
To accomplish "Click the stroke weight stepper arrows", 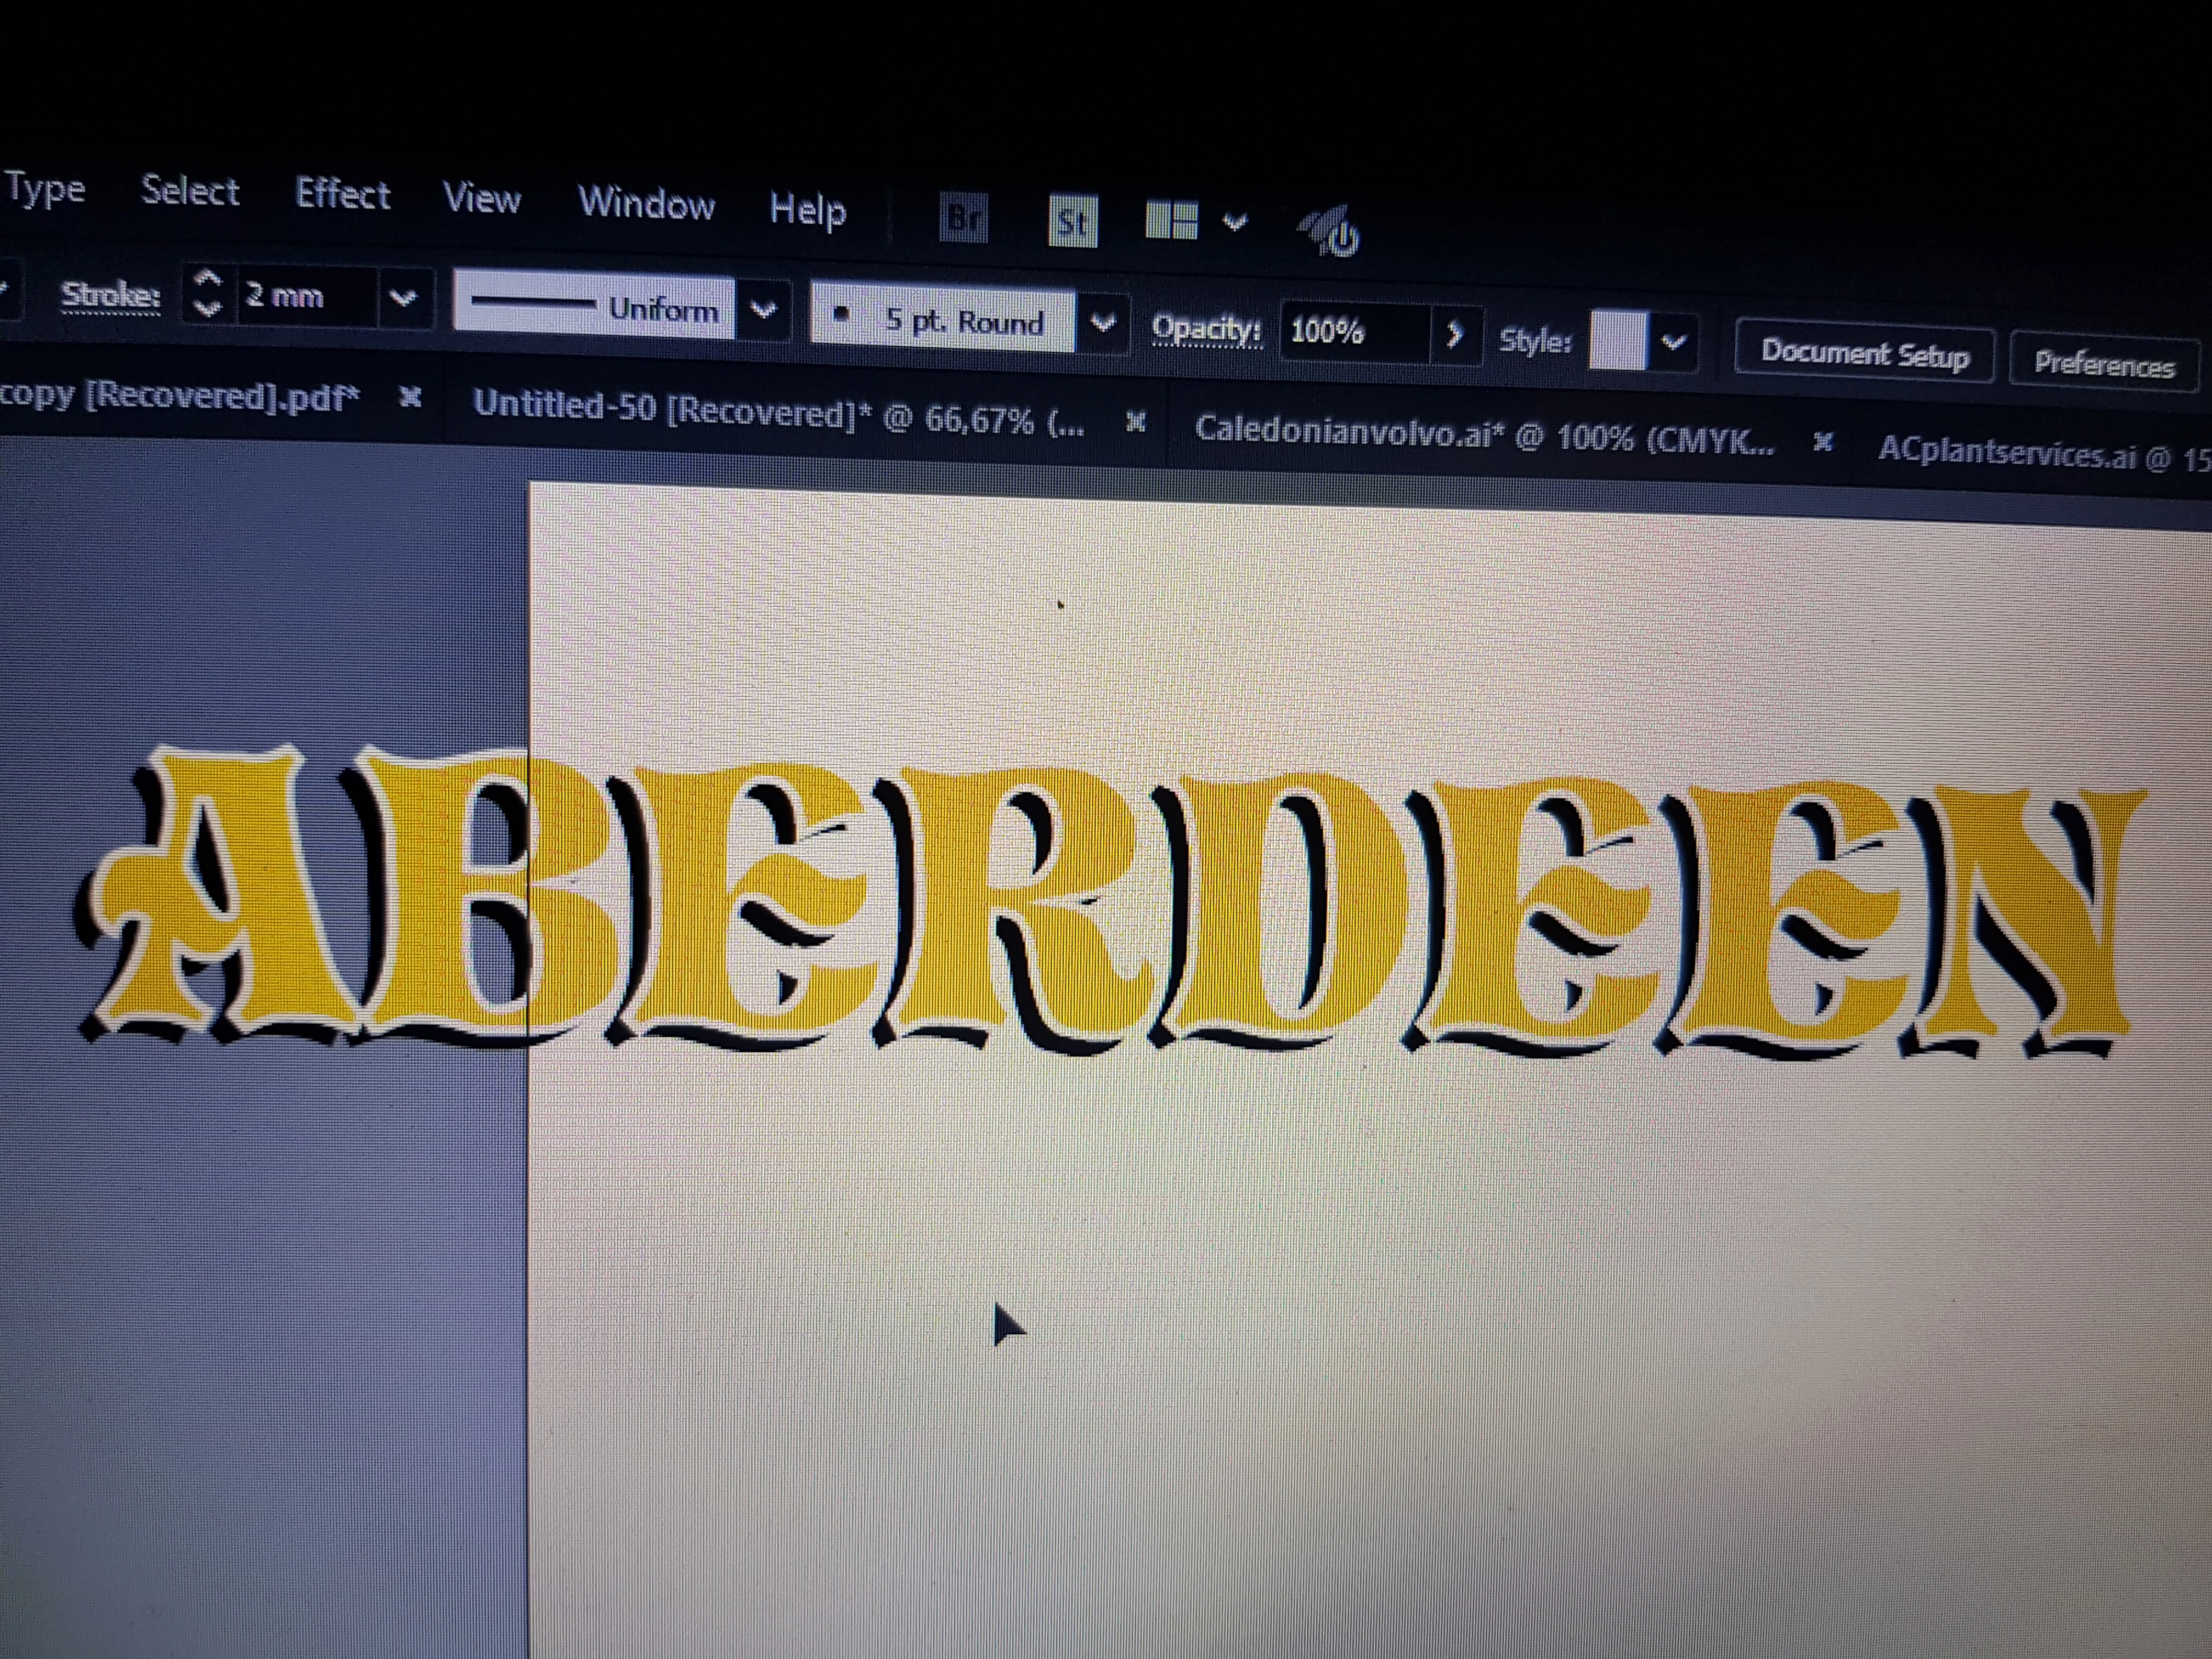I will click(x=207, y=293).
